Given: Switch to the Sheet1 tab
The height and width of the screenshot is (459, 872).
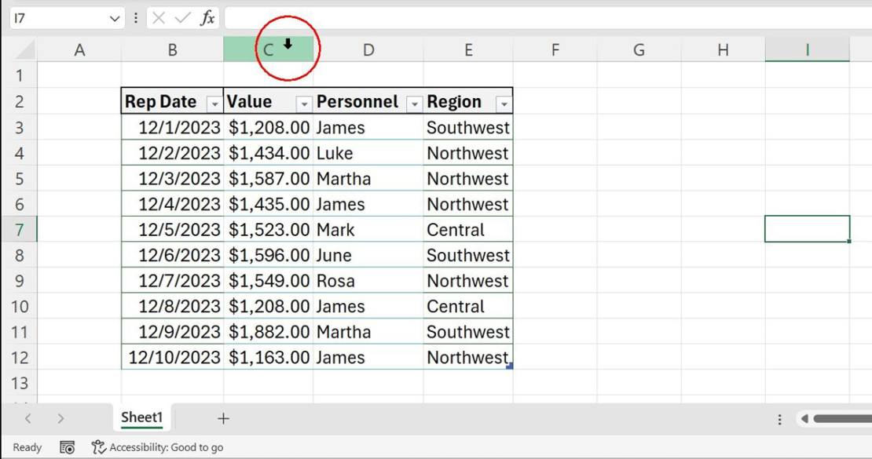Looking at the screenshot, I should tap(141, 418).
